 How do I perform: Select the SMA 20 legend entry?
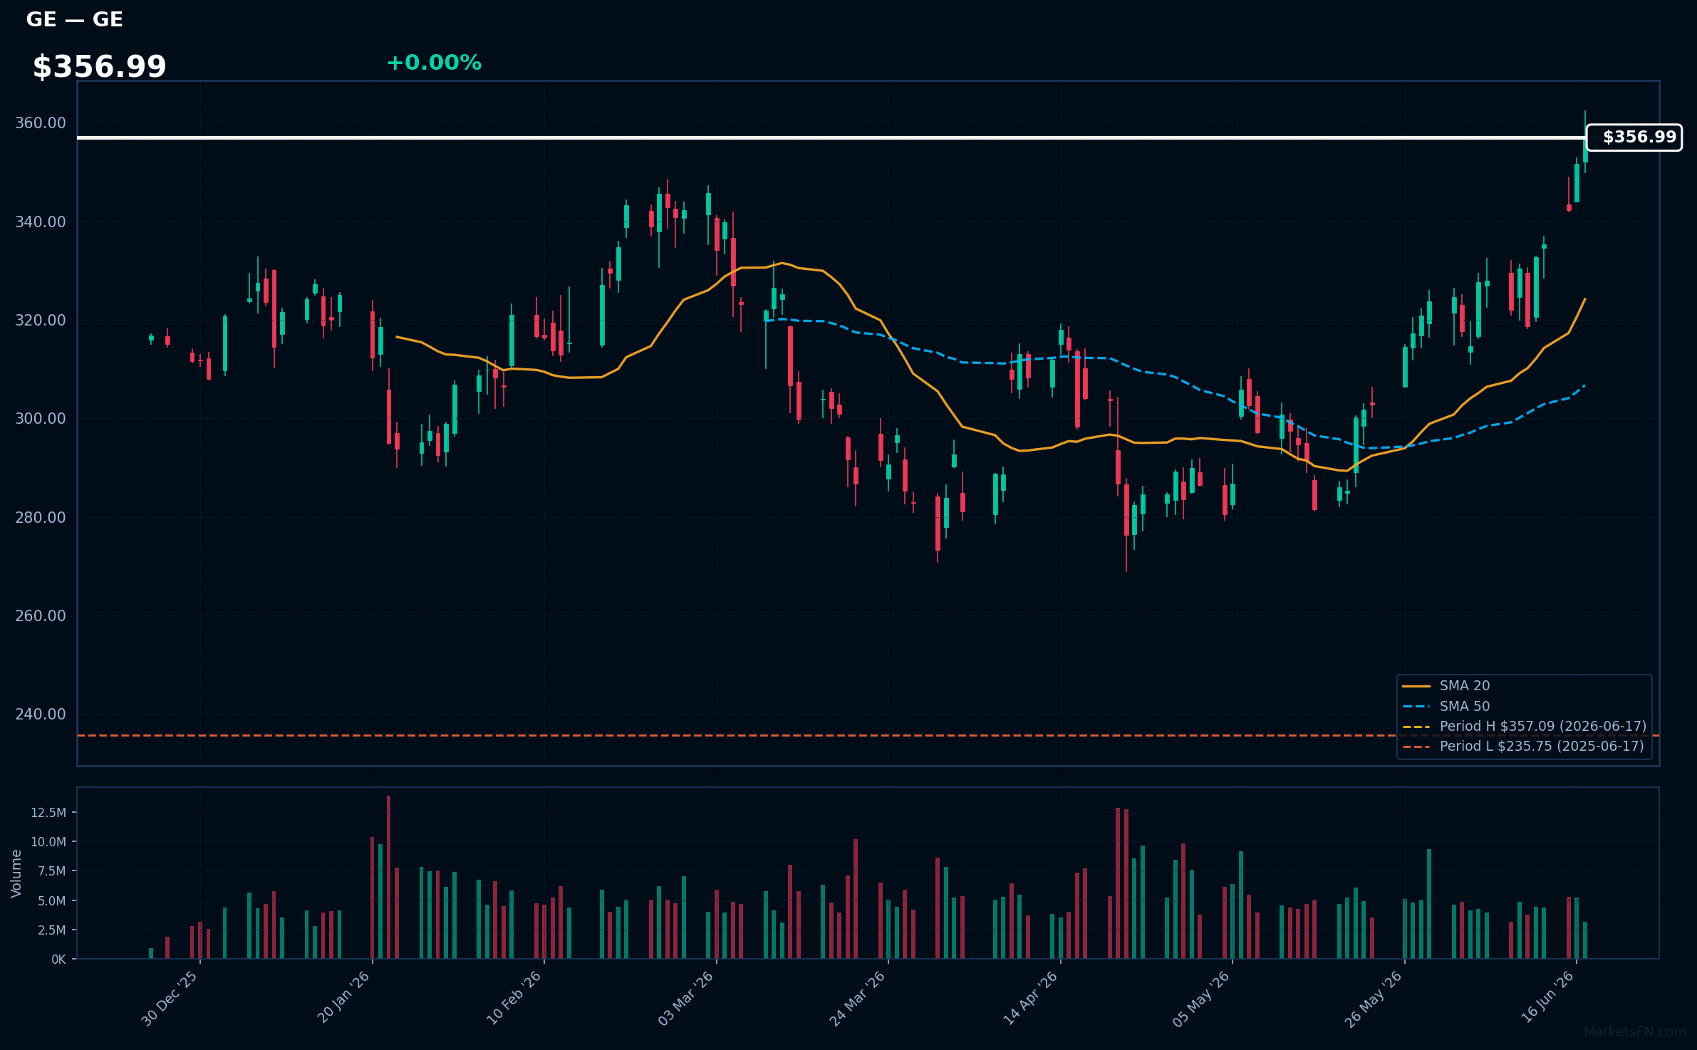click(x=1446, y=686)
